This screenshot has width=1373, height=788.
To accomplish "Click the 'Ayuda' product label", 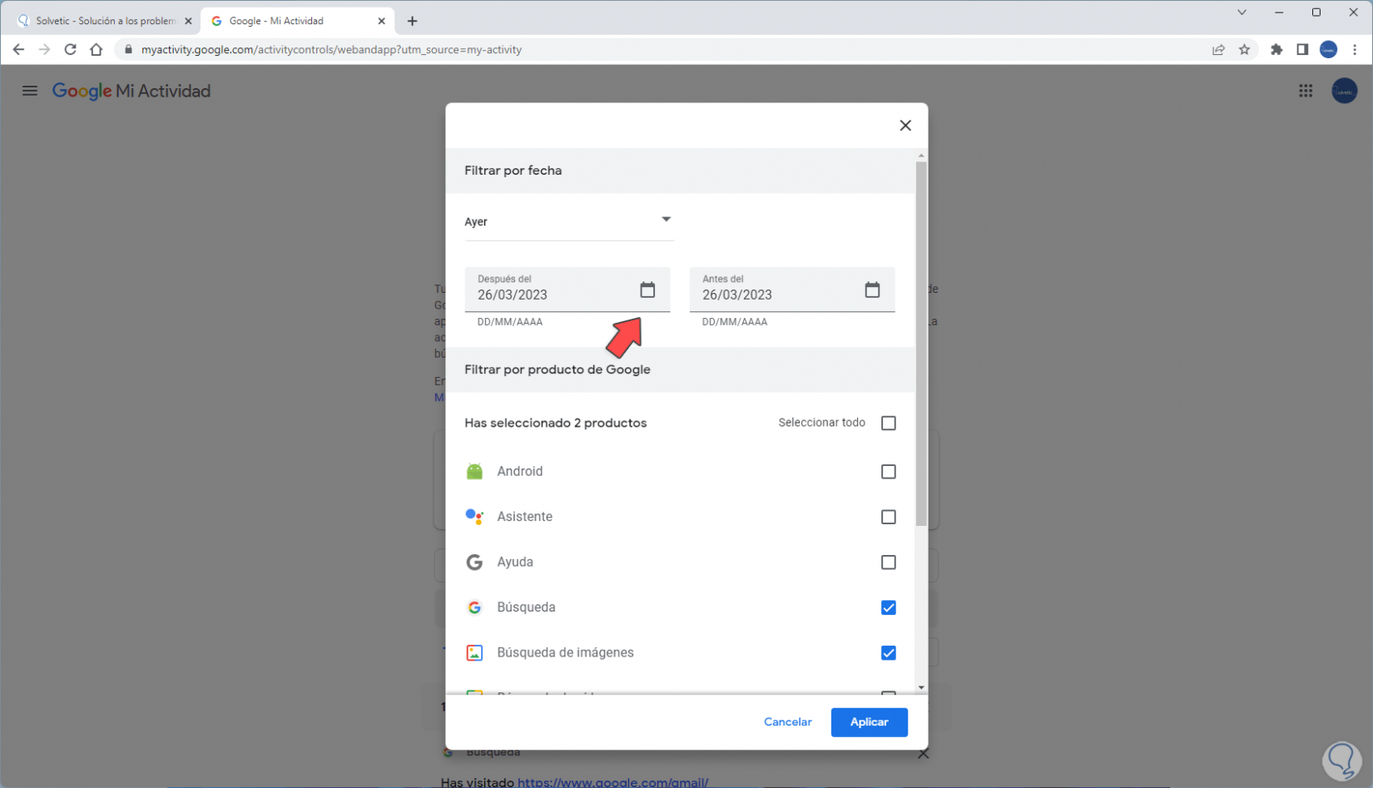I will click(515, 563).
